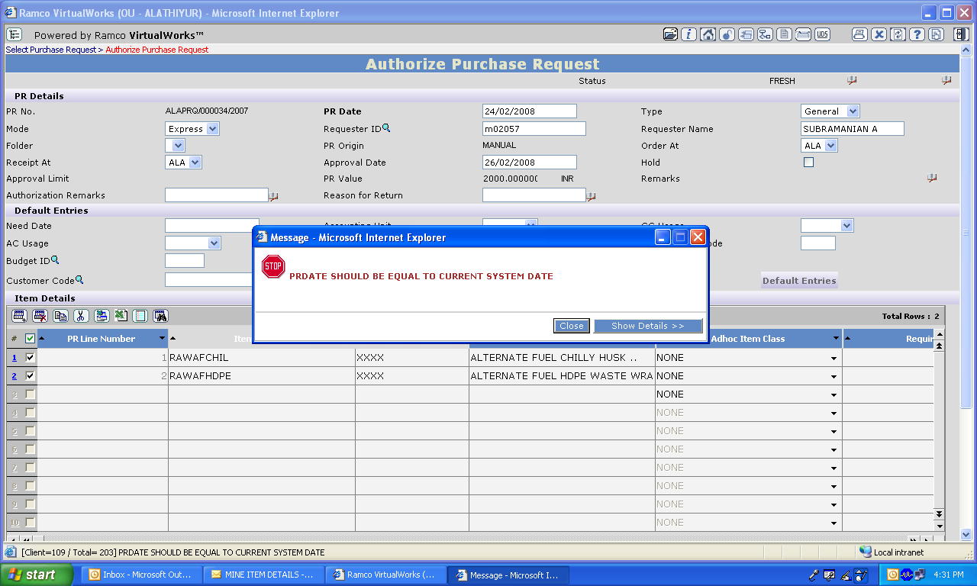The width and height of the screenshot is (977, 586).
Task: Click the unlock/logout padlock icon
Action: tap(727, 34)
